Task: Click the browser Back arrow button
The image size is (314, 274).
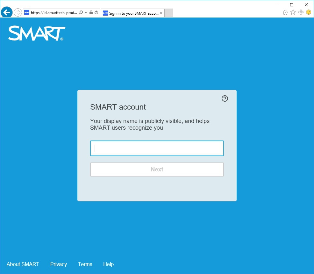Action: (7, 12)
